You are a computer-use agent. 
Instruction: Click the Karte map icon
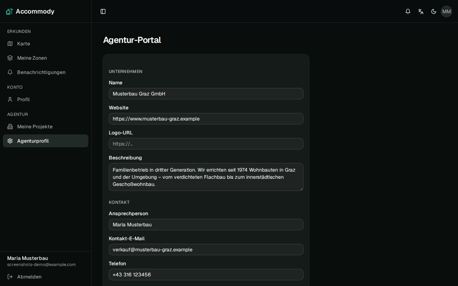coord(10,44)
